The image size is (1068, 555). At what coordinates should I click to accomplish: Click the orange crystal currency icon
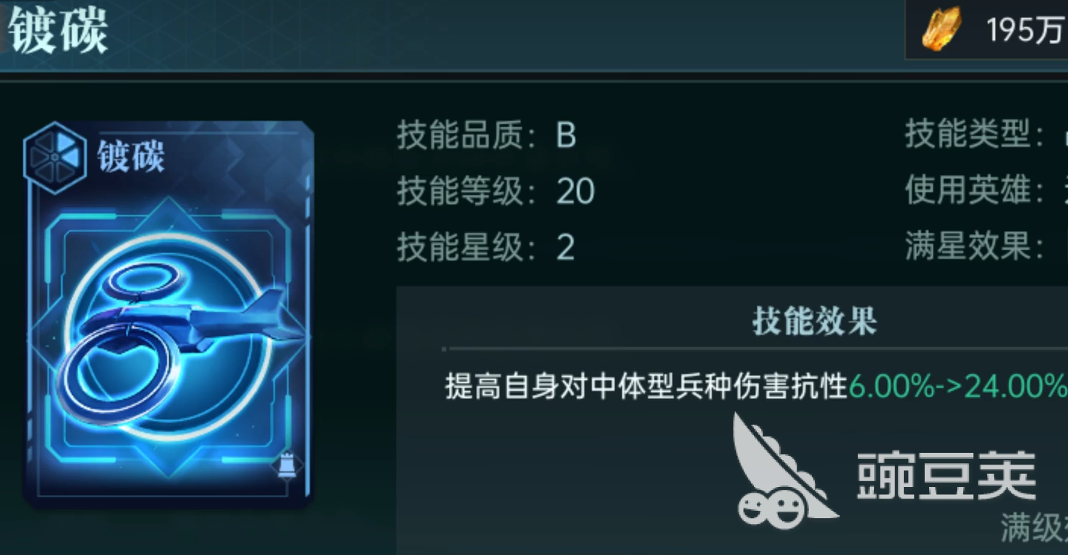pos(942,29)
